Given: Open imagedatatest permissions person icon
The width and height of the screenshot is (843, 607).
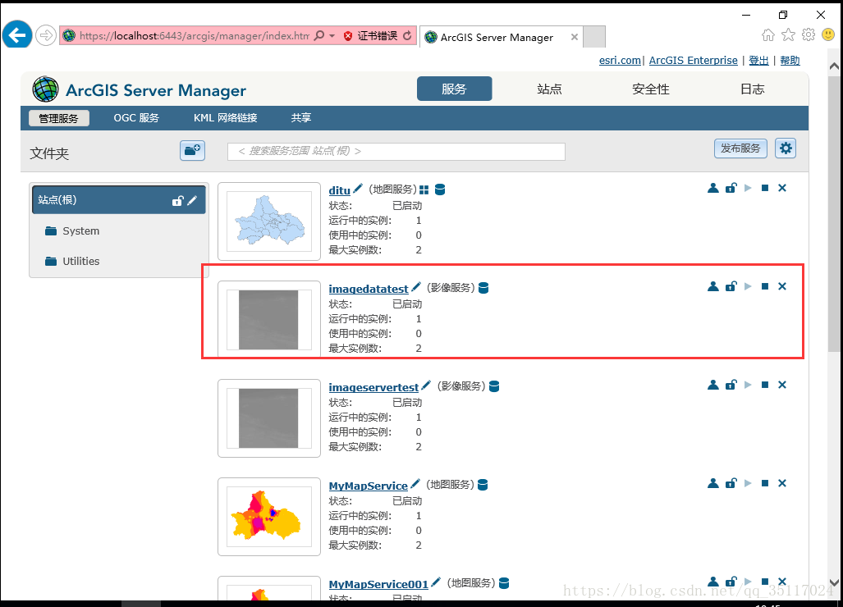Looking at the screenshot, I should tap(712, 286).
